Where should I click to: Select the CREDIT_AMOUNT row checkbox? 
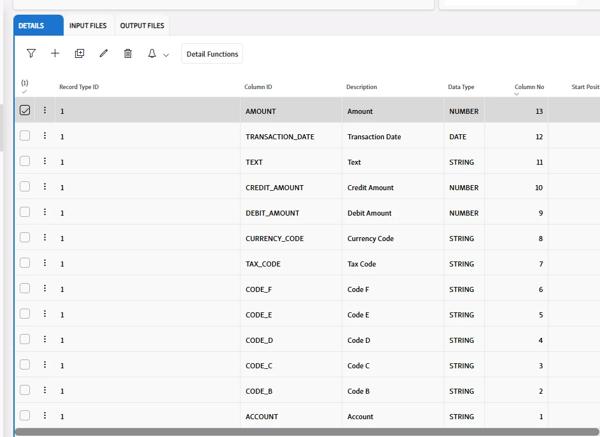pyautogui.click(x=25, y=186)
